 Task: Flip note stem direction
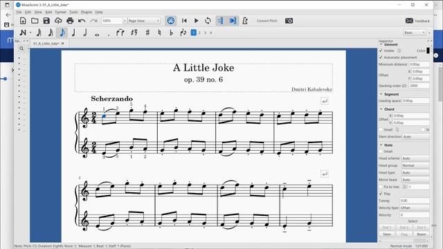(183, 33)
